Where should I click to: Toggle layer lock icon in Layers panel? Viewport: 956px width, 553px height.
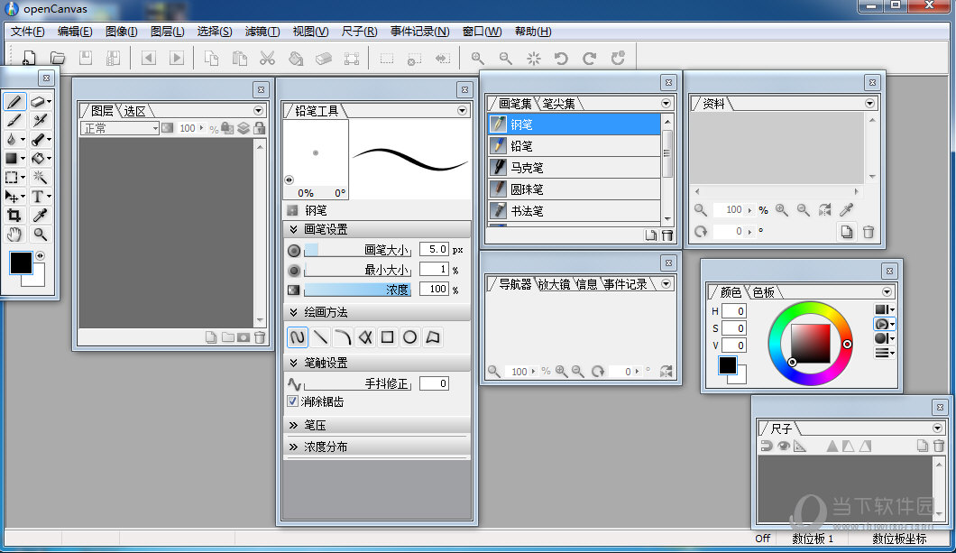coord(259,128)
